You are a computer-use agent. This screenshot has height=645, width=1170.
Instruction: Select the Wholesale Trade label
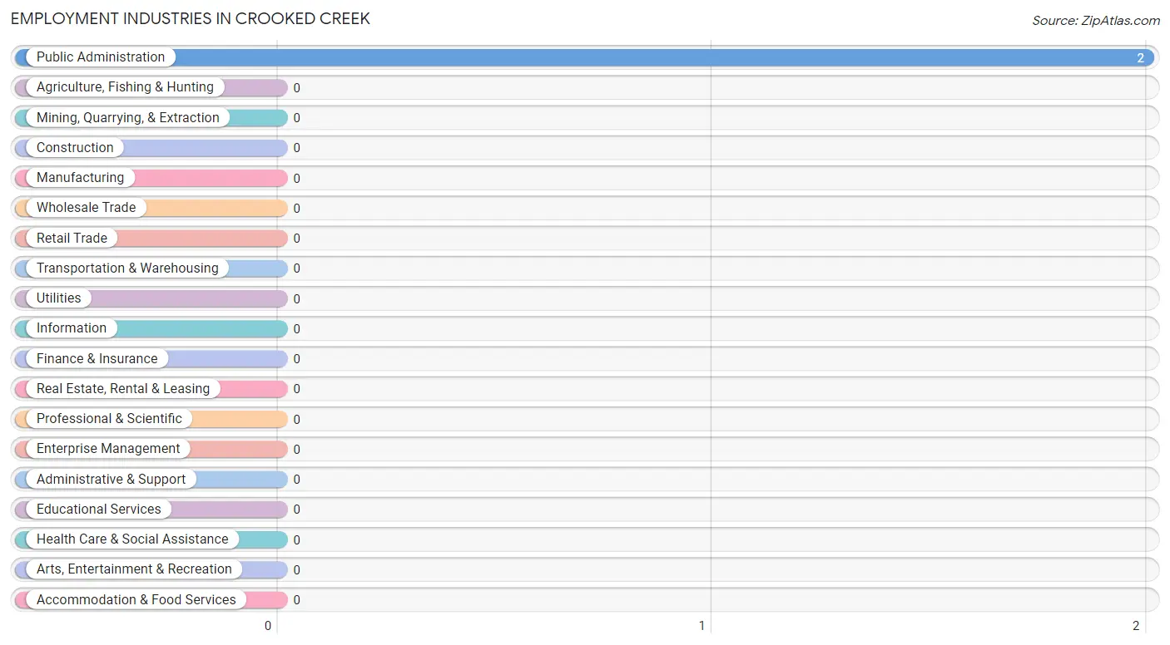[86, 208]
